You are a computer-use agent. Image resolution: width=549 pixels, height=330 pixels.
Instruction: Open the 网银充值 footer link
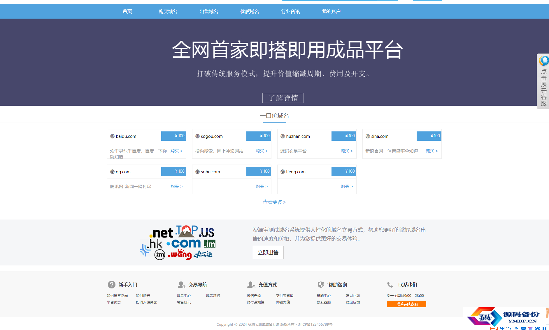point(283,302)
